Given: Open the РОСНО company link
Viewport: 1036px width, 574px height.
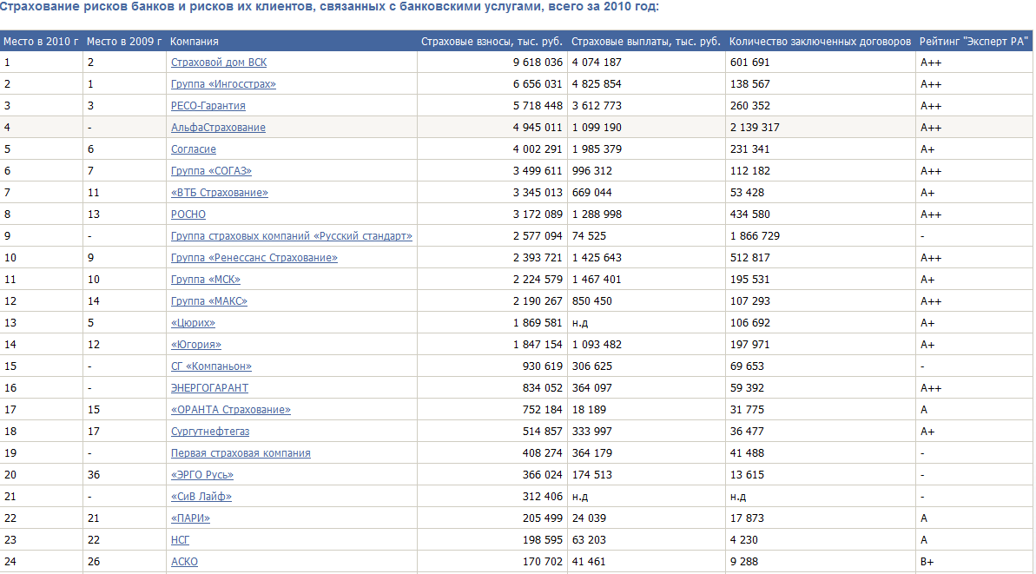Looking at the screenshot, I should coord(188,214).
